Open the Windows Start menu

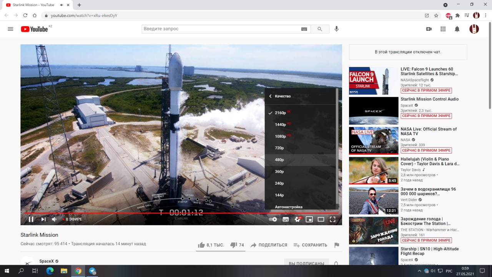click(7, 271)
